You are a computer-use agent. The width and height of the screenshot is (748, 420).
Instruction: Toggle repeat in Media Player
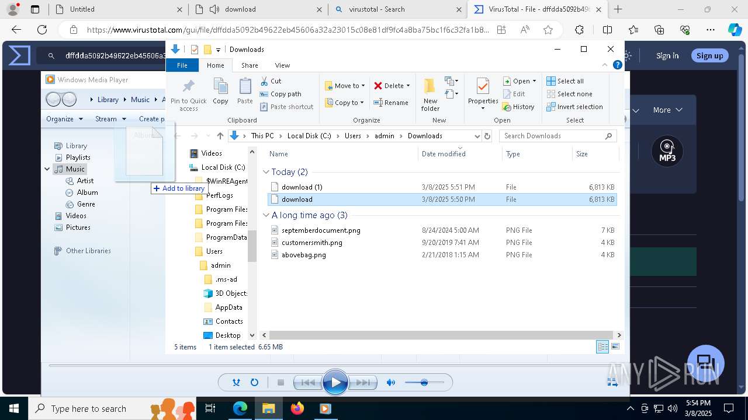click(x=254, y=383)
